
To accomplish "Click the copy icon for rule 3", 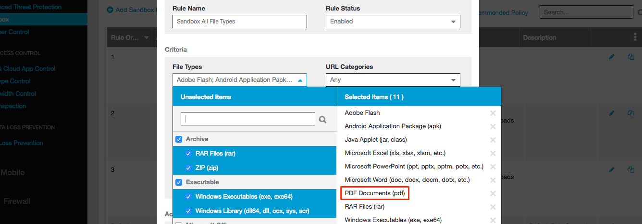I will (631, 169).
